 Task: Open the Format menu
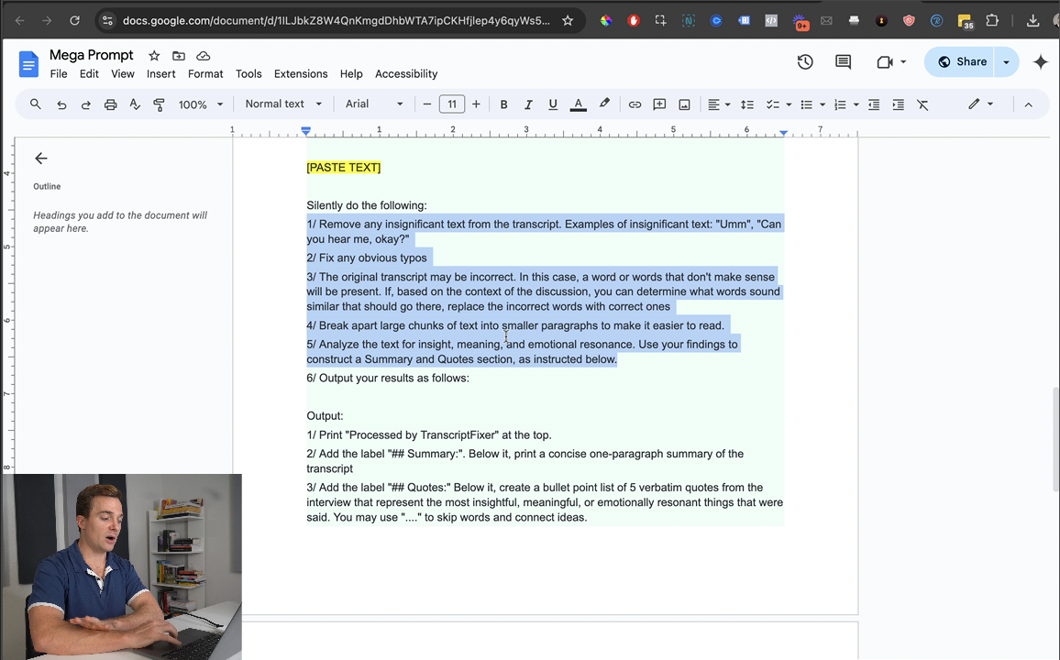[x=205, y=74]
